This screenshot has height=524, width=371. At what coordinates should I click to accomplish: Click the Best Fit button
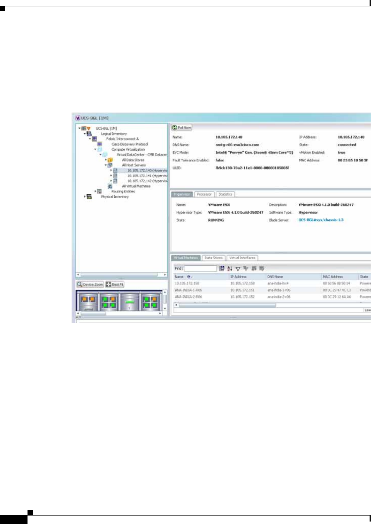click(x=115, y=284)
